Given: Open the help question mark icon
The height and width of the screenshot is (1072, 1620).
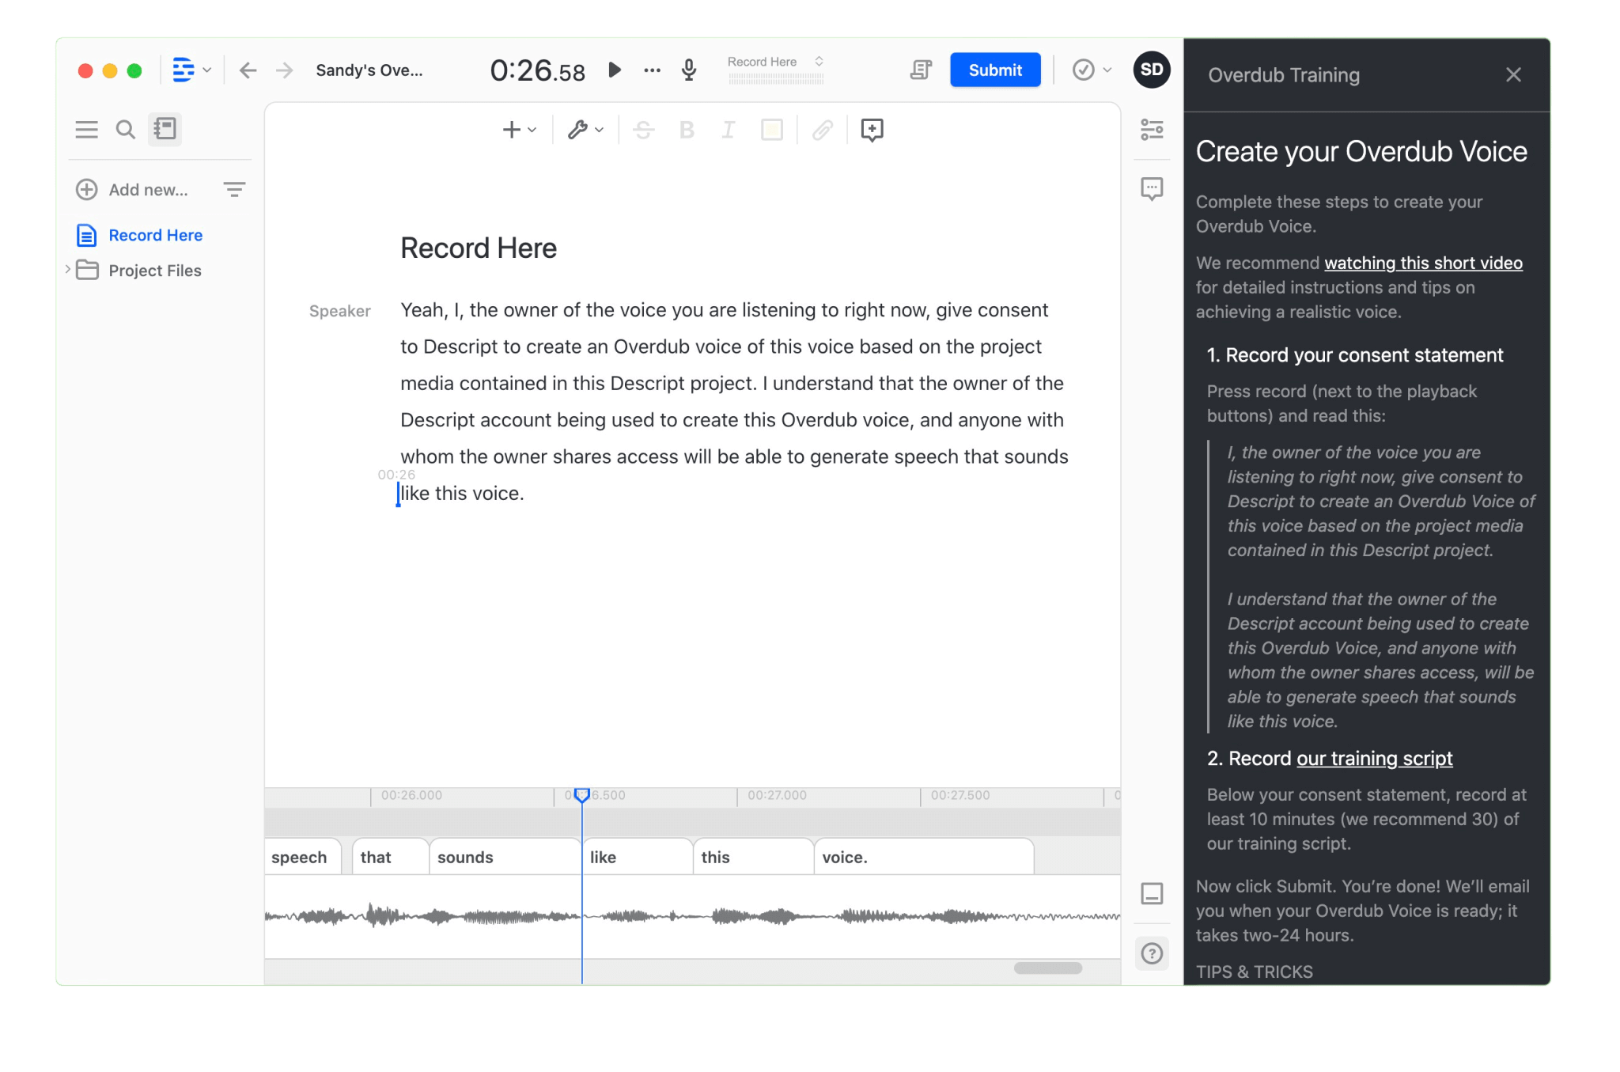Looking at the screenshot, I should tap(1152, 953).
